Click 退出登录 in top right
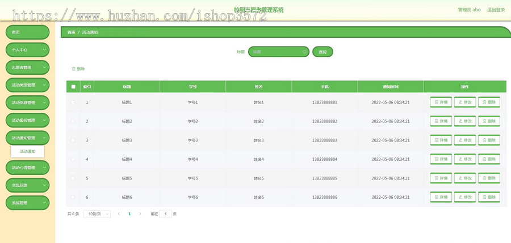Viewport: 511px width, 243px height. [496, 10]
